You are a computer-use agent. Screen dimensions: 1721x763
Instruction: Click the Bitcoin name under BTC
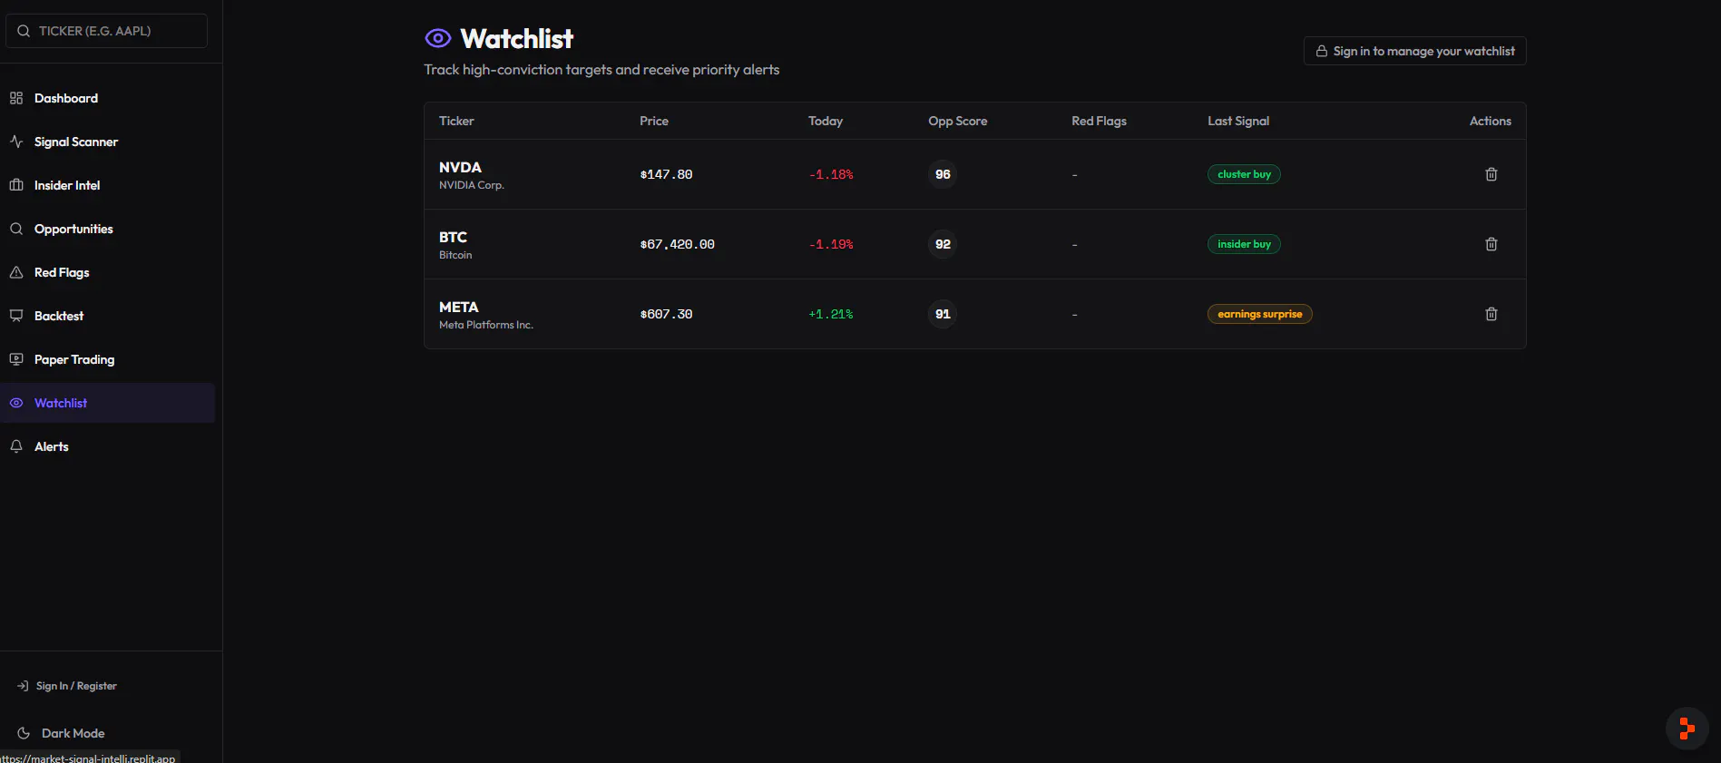pos(455,255)
